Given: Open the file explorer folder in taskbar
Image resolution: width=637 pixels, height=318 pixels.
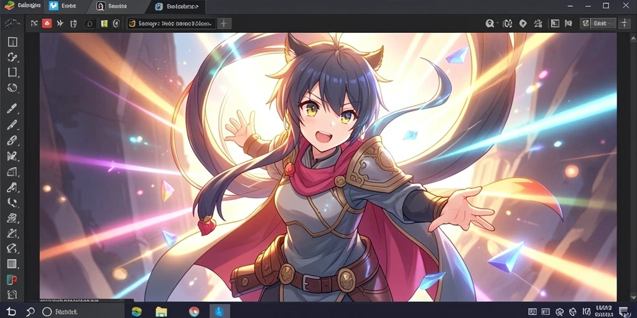Looking at the screenshot, I should point(161,312).
